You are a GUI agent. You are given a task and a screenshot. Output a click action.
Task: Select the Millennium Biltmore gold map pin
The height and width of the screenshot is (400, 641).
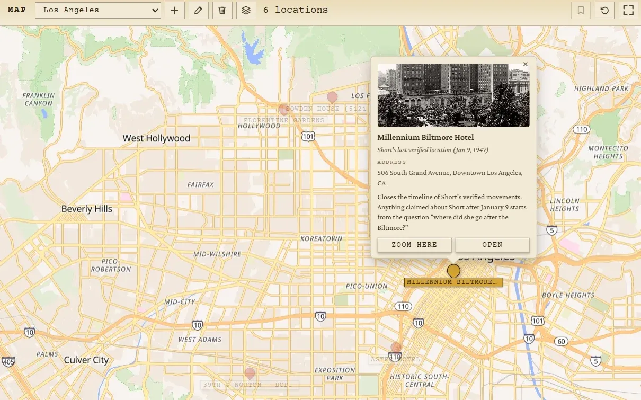point(453,271)
